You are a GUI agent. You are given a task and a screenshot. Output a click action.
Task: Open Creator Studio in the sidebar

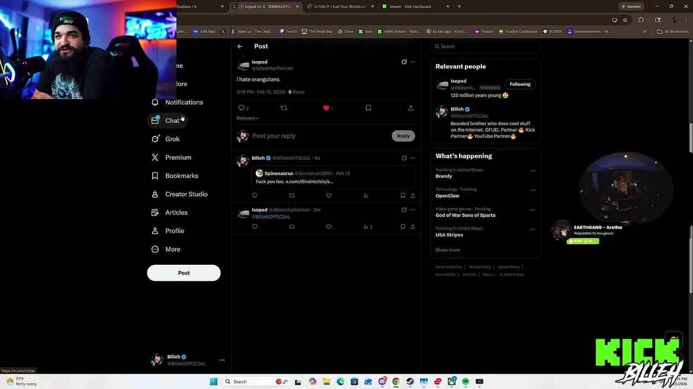coord(180,194)
